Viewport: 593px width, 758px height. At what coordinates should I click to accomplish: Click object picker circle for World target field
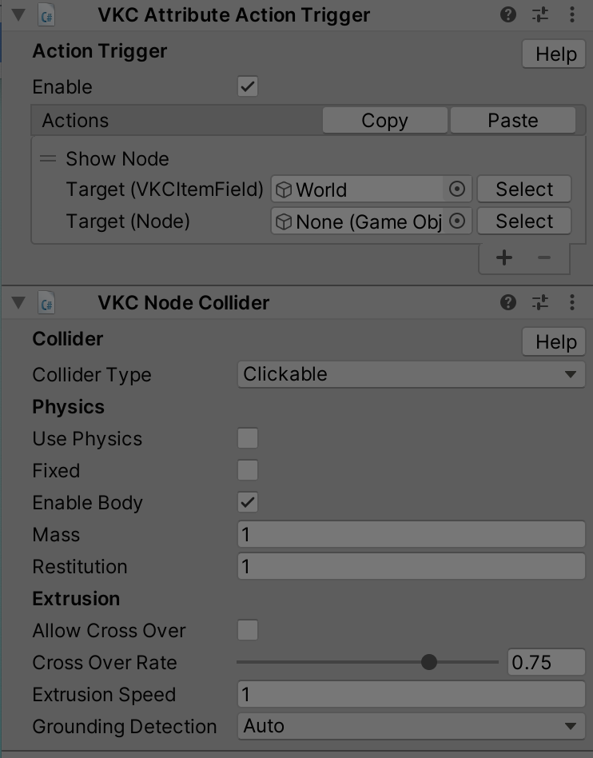(x=456, y=189)
